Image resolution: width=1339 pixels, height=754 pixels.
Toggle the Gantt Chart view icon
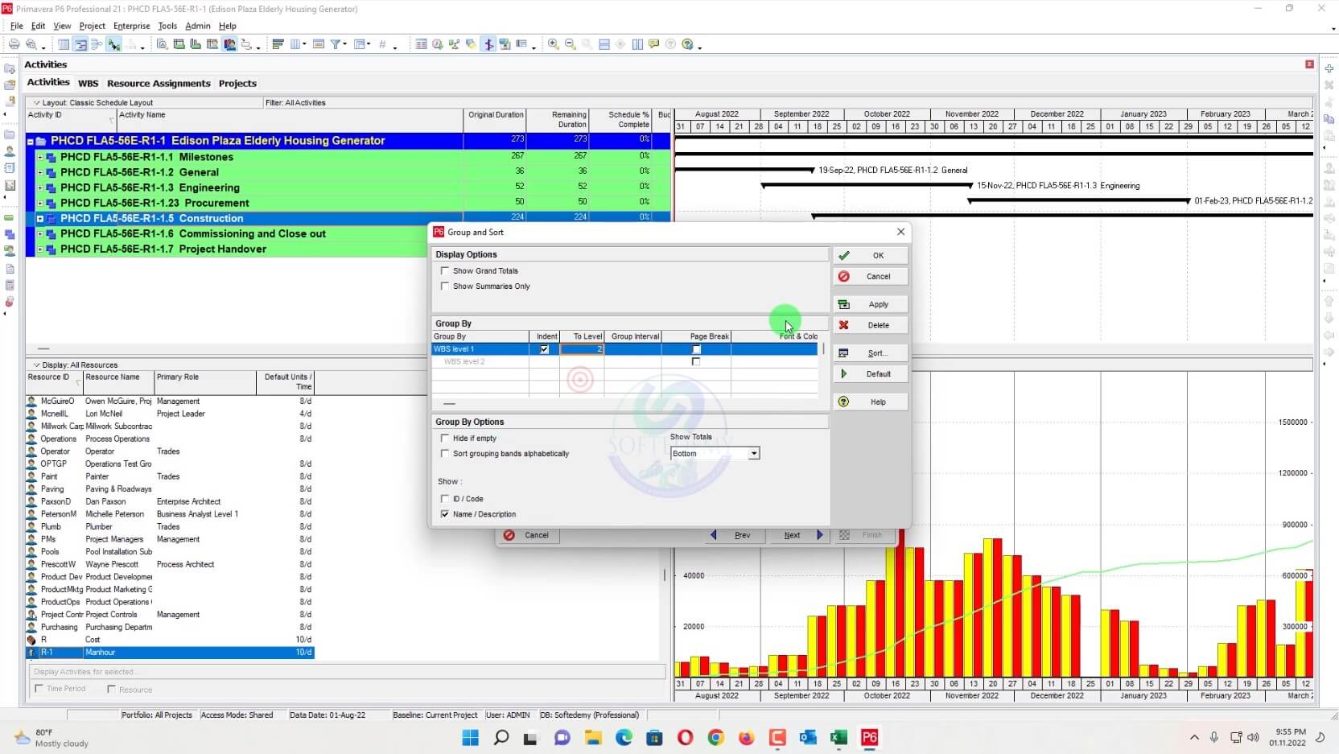point(80,44)
